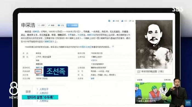Image resolution: width=192 pixels, height=107 pixels.
Task: Click the 语音 audio playback button
Action: (41, 25)
